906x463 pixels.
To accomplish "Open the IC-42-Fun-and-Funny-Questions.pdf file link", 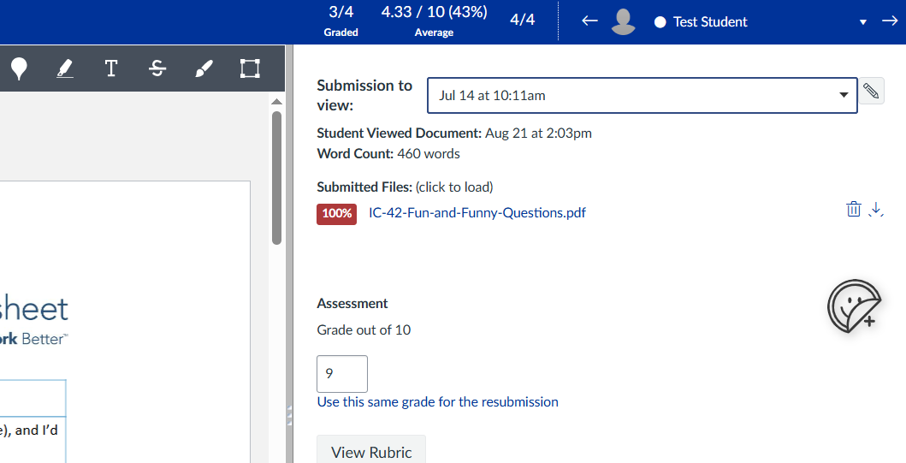I will [477, 213].
